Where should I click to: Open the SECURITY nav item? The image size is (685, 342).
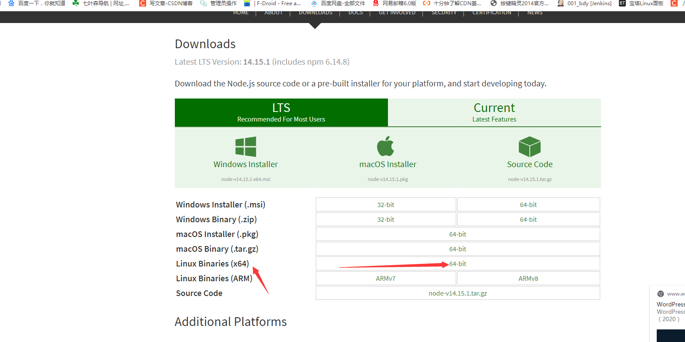click(444, 13)
